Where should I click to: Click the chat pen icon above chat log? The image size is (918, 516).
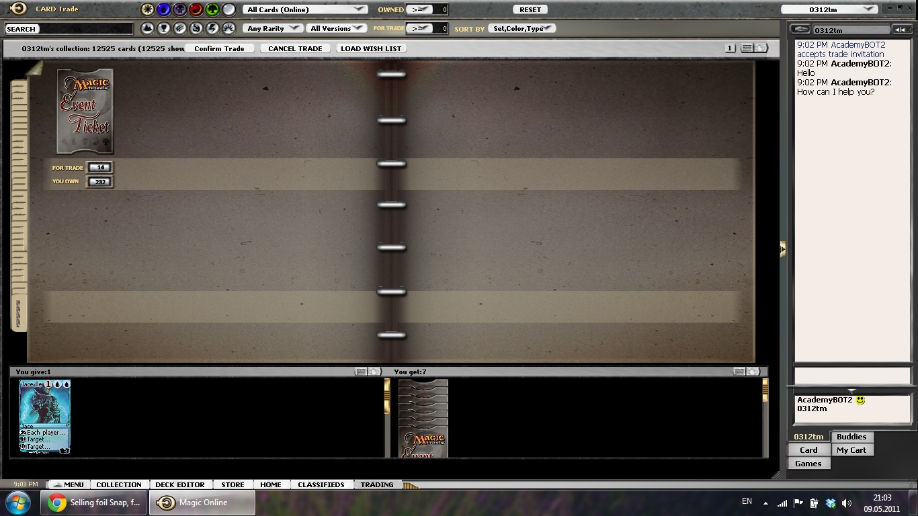800,30
